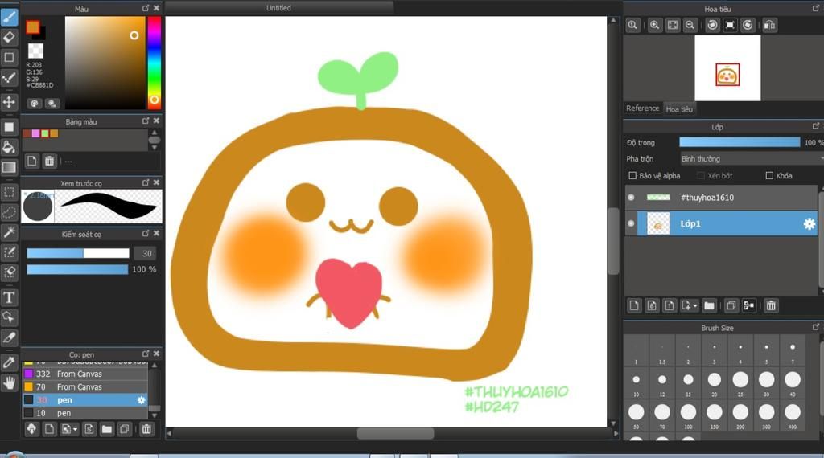
Task: Select the rectangular Selection tool
Action: click(x=9, y=192)
